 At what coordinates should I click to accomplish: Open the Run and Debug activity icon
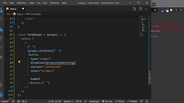1,47
